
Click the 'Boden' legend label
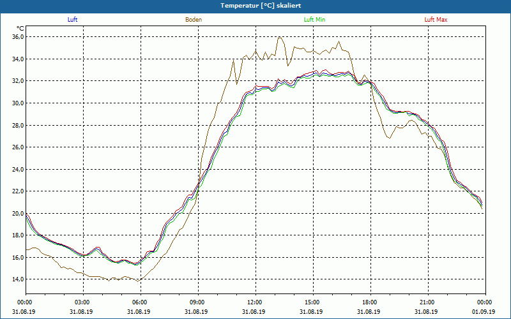(x=194, y=20)
